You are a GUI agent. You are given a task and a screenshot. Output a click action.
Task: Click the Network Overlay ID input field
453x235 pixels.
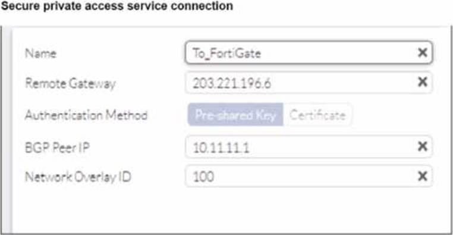tap(309, 176)
